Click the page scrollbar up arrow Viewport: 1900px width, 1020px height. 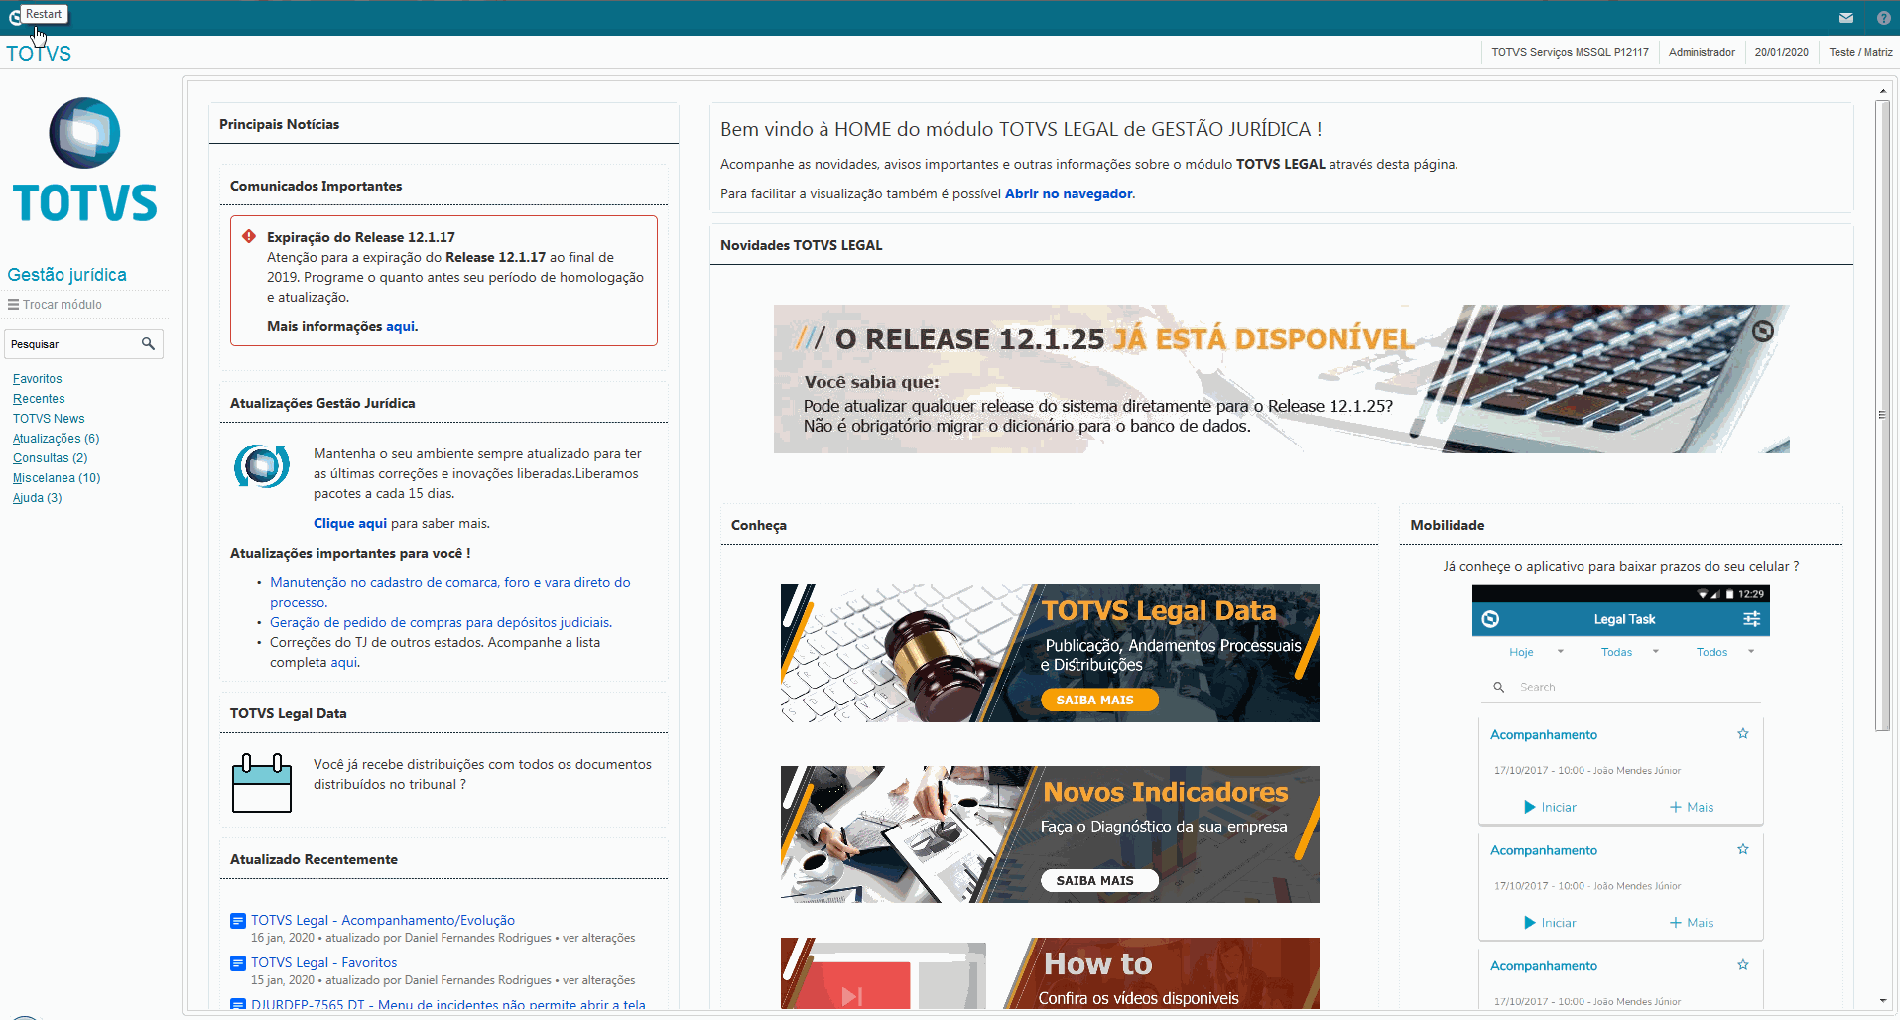[1882, 91]
